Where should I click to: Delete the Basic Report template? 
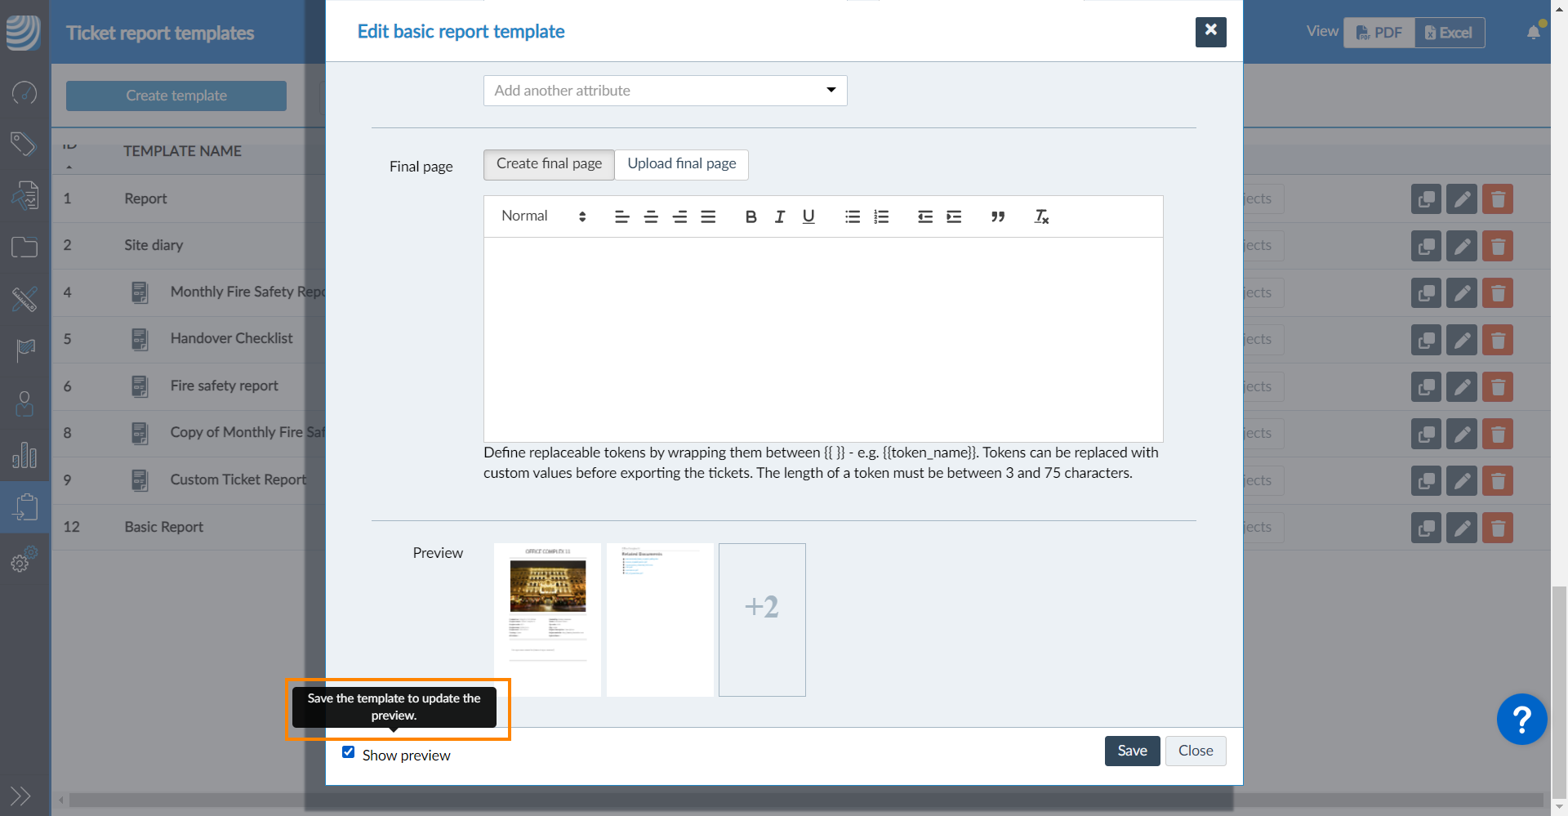tap(1498, 528)
